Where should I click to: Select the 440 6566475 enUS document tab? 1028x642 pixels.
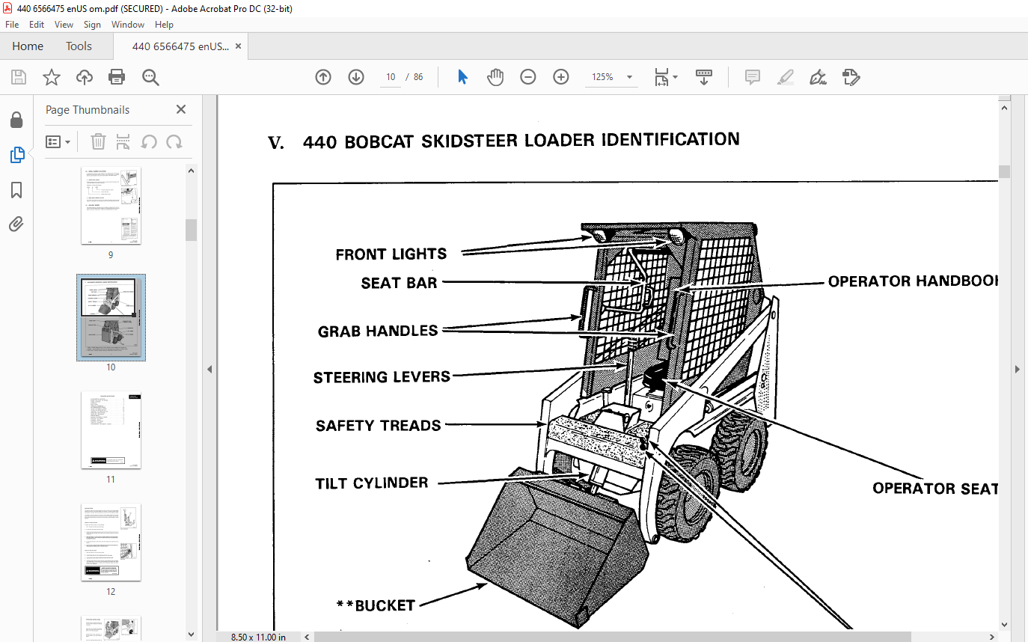(180, 46)
